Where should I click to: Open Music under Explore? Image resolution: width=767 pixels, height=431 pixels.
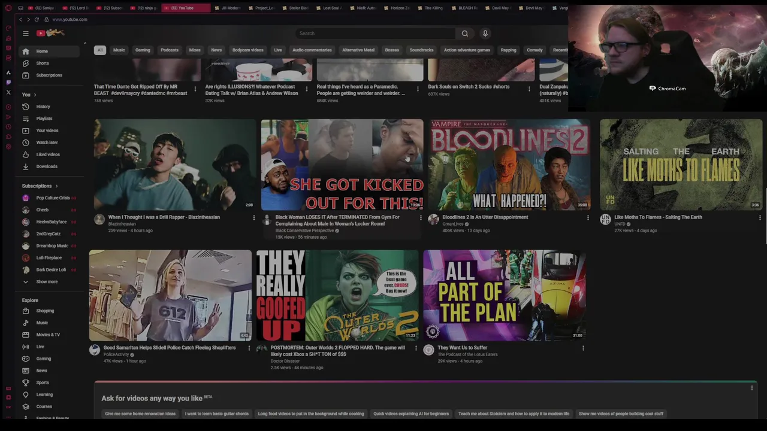(49, 323)
